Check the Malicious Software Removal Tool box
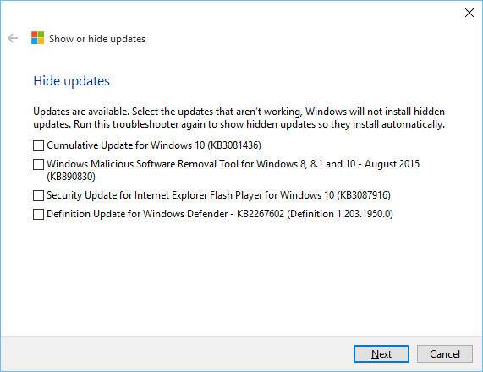This screenshot has height=372, width=483. pos(38,164)
